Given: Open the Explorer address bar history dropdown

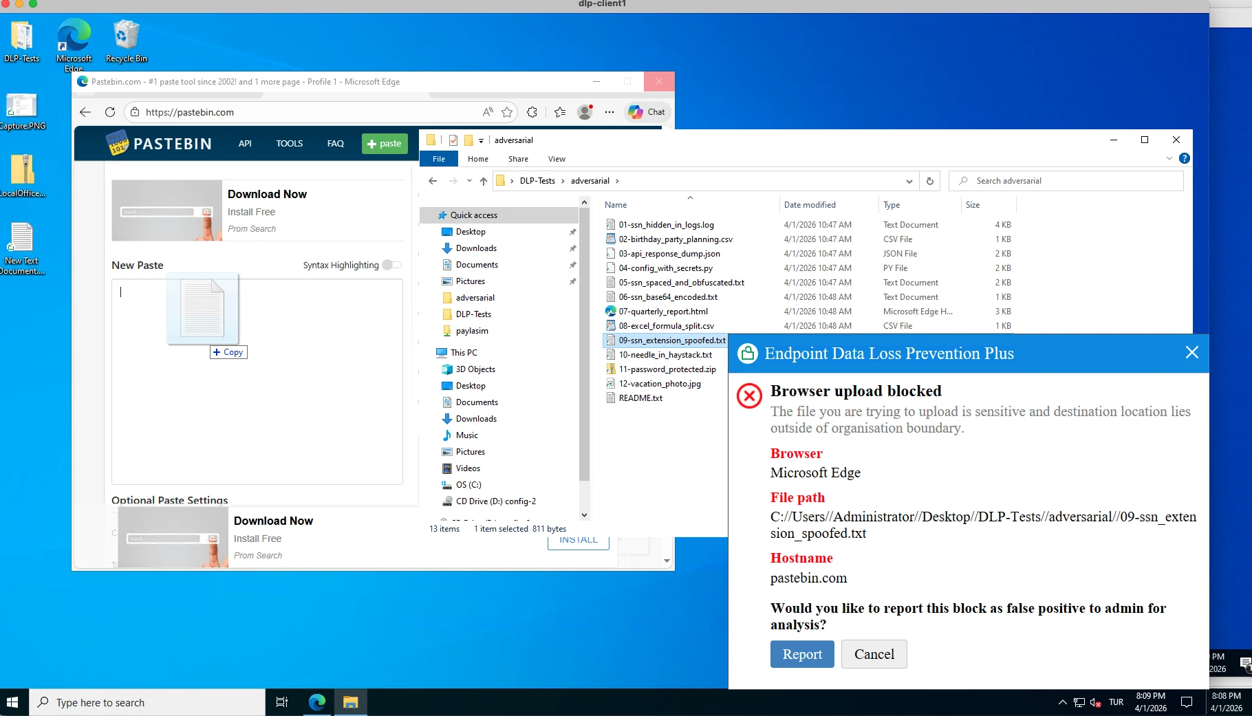Looking at the screenshot, I should 909,181.
